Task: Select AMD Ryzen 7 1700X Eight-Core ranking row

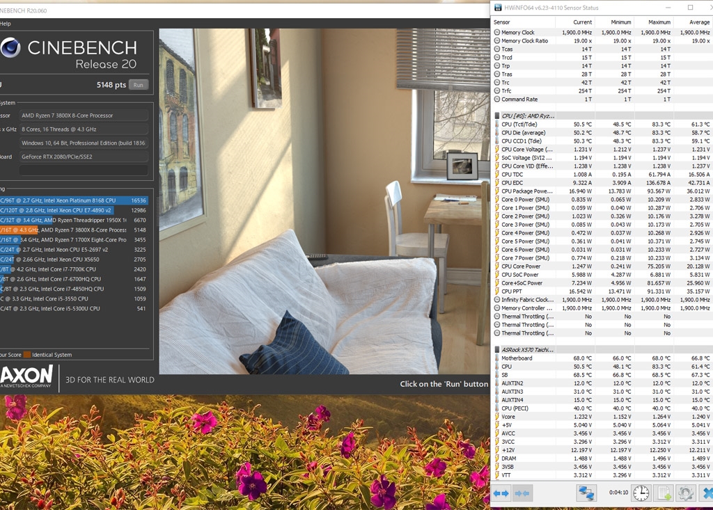Action: (x=74, y=239)
